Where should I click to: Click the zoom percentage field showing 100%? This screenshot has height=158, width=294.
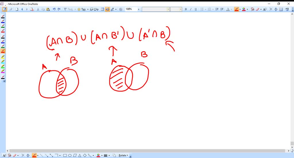tap(131, 9)
